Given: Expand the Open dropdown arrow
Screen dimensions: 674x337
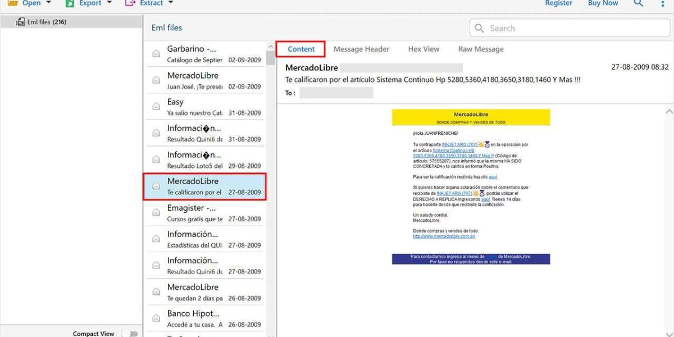Looking at the screenshot, I should click(x=49, y=3).
